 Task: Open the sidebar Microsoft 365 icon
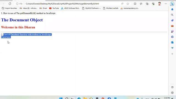[172, 37]
